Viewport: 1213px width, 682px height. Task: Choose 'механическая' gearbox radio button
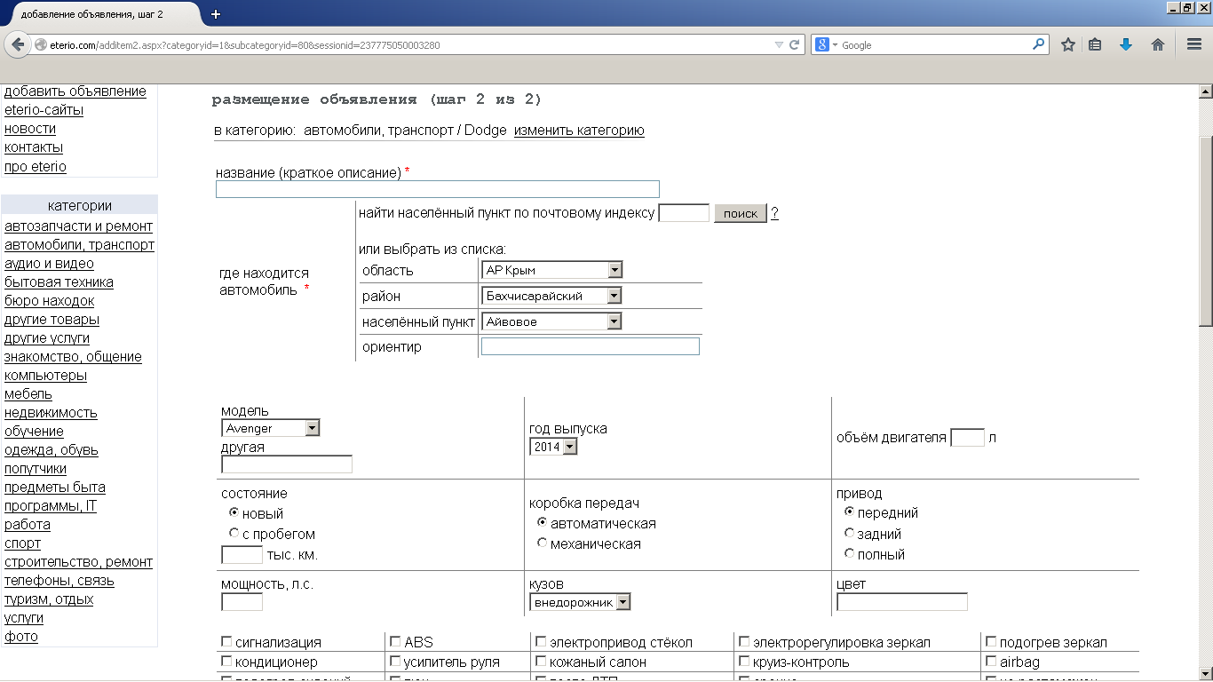[x=542, y=543]
